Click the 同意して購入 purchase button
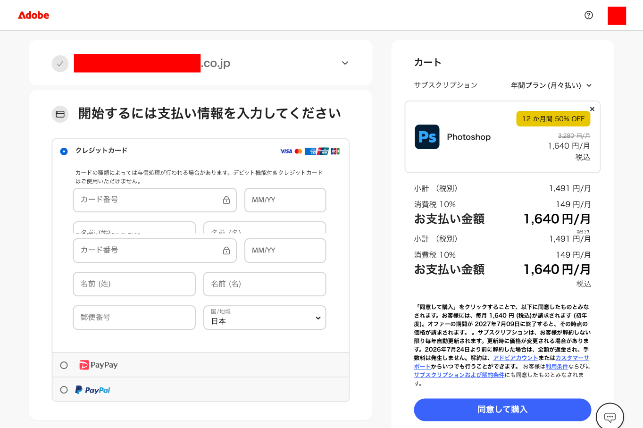The height and width of the screenshot is (428, 643). (x=502, y=410)
